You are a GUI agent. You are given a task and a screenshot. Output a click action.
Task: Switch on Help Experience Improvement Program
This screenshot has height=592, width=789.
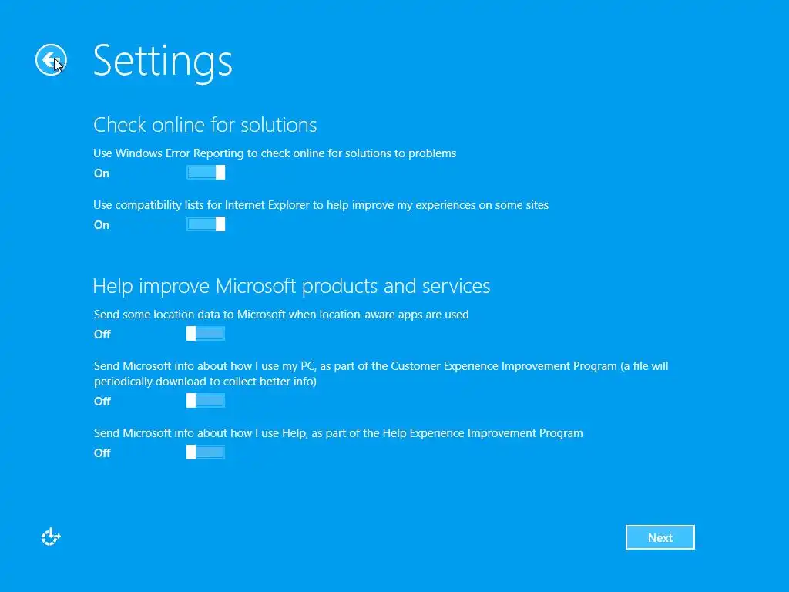point(206,452)
